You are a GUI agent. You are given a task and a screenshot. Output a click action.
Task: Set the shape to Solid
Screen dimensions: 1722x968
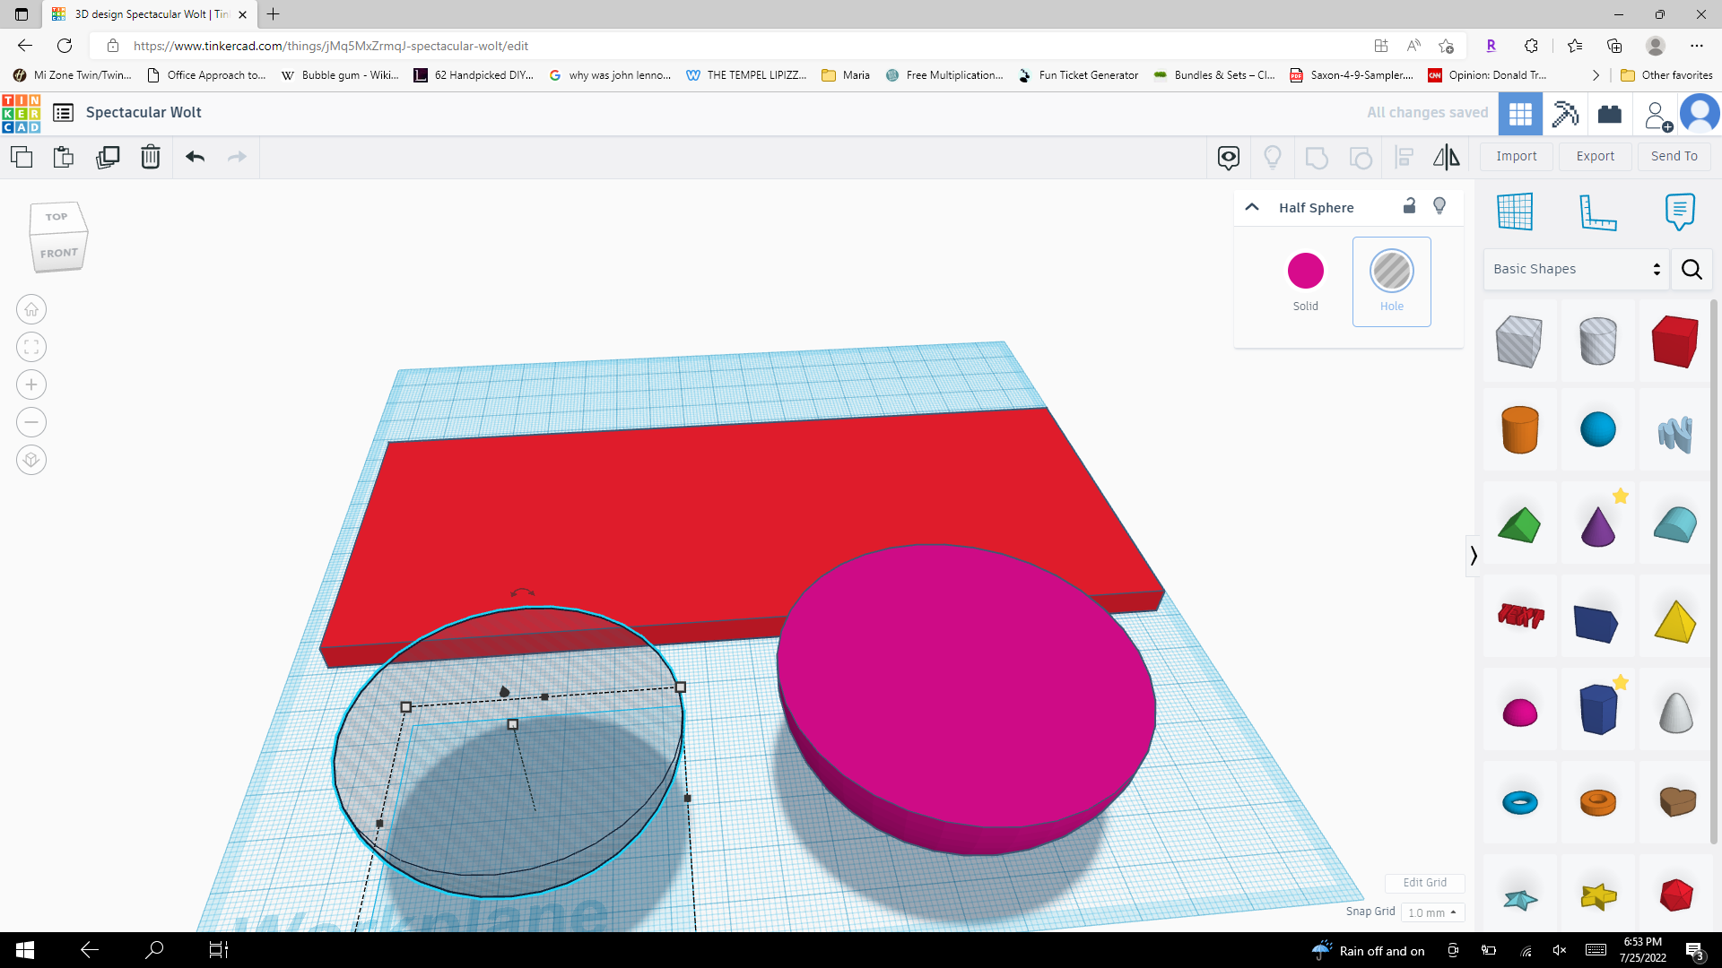coord(1306,281)
